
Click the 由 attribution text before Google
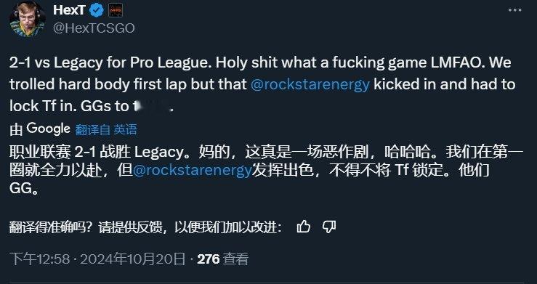coord(16,129)
